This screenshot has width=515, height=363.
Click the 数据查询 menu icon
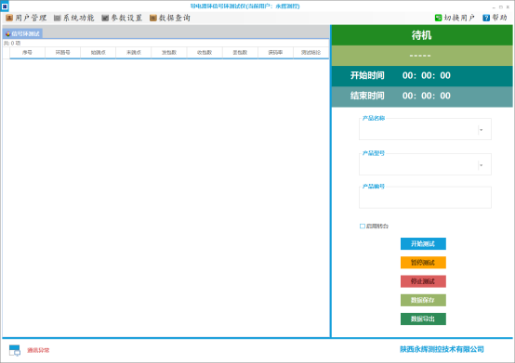click(x=153, y=18)
